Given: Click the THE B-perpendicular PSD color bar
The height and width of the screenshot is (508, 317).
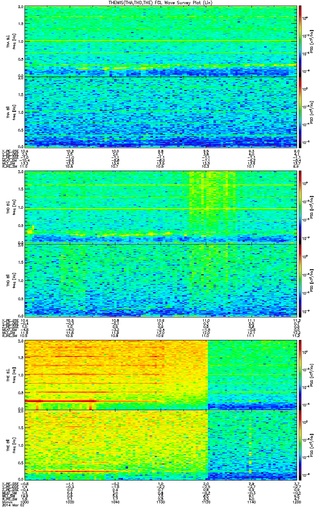Looking at the screenshot, I should 300,375.
